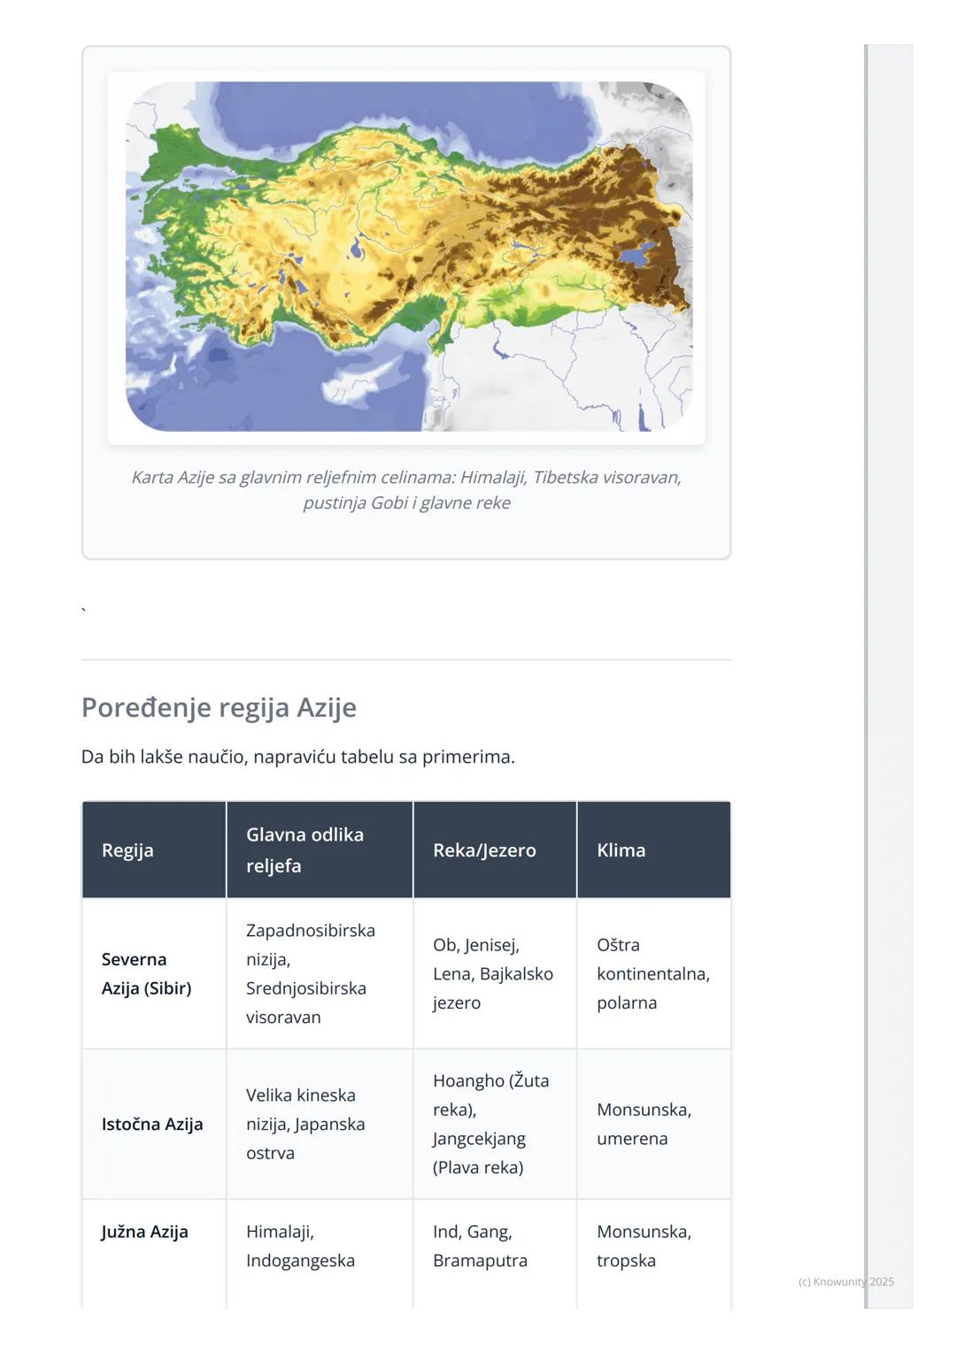Click the relief map image
This screenshot has width=956, height=1352.
click(x=407, y=257)
